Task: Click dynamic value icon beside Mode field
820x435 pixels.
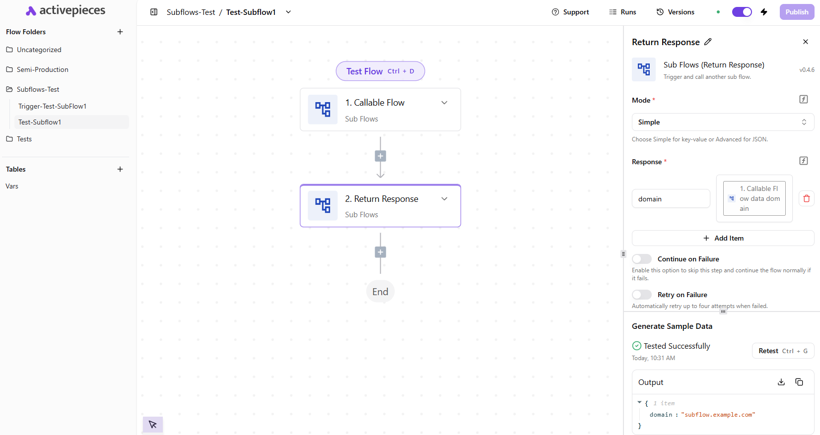Action: [x=803, y=99]
